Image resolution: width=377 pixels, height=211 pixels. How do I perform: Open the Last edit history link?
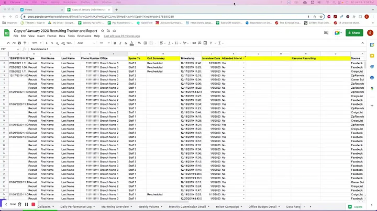[122, 36]
